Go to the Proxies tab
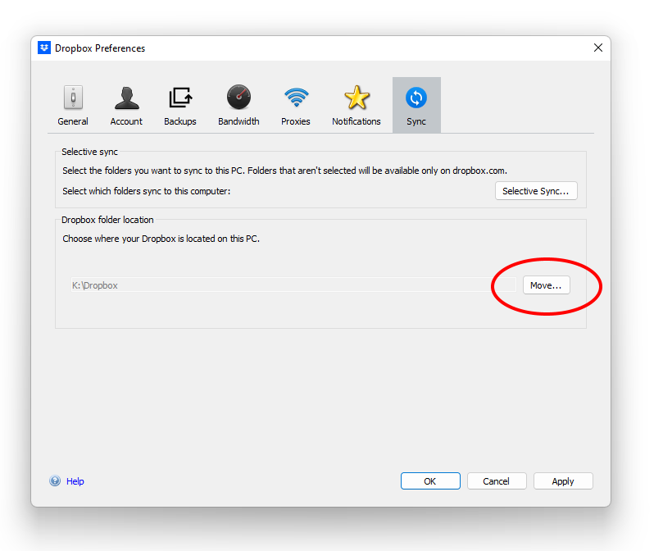The width and height of the screenshot is (654, 551). click(296, 105)
